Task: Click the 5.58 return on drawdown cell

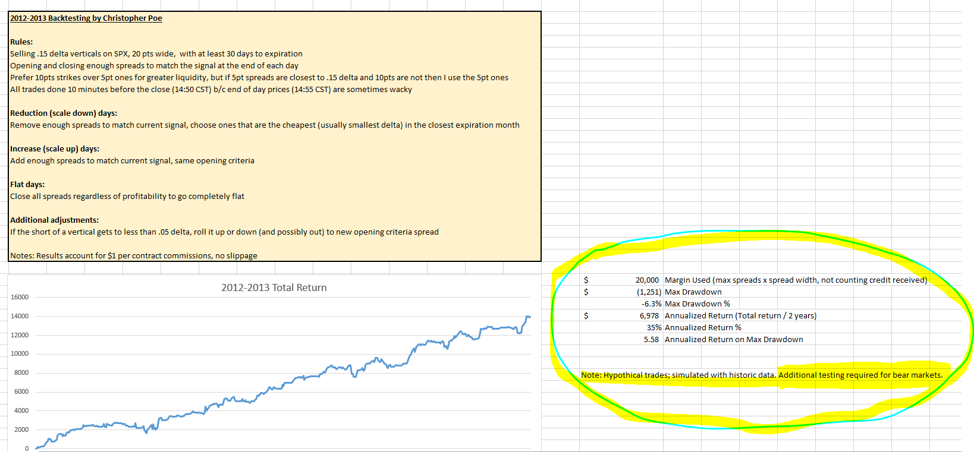Action: (651, 340)
